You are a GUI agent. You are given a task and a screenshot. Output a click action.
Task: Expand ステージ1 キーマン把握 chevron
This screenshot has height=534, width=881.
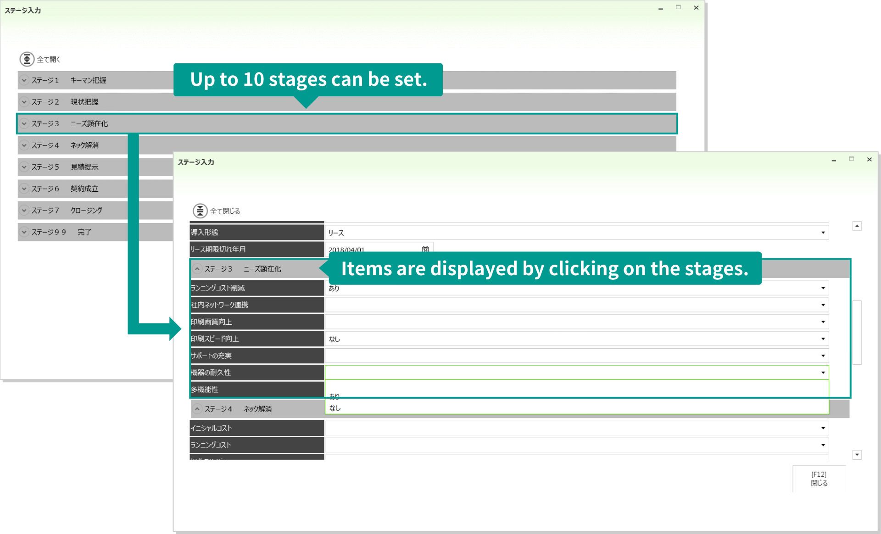point(24,80)
